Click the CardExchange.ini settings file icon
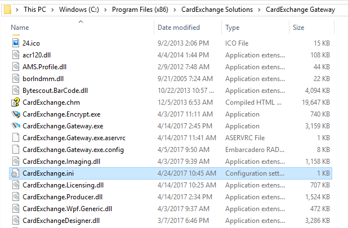The width and height of the screenshot is (348, 228). coord(16,173)
